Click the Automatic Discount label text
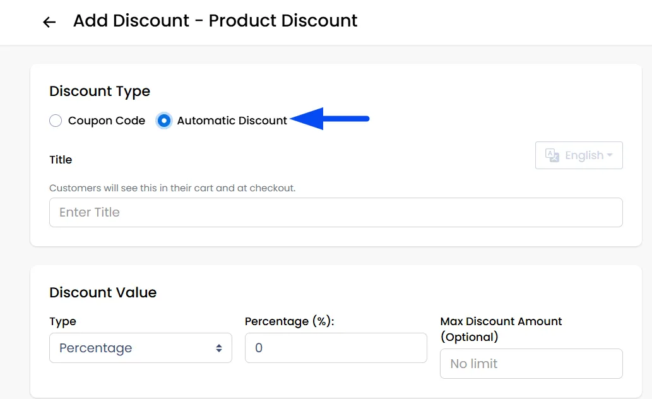This screenshot has height=399, width=652. point(232,121)
